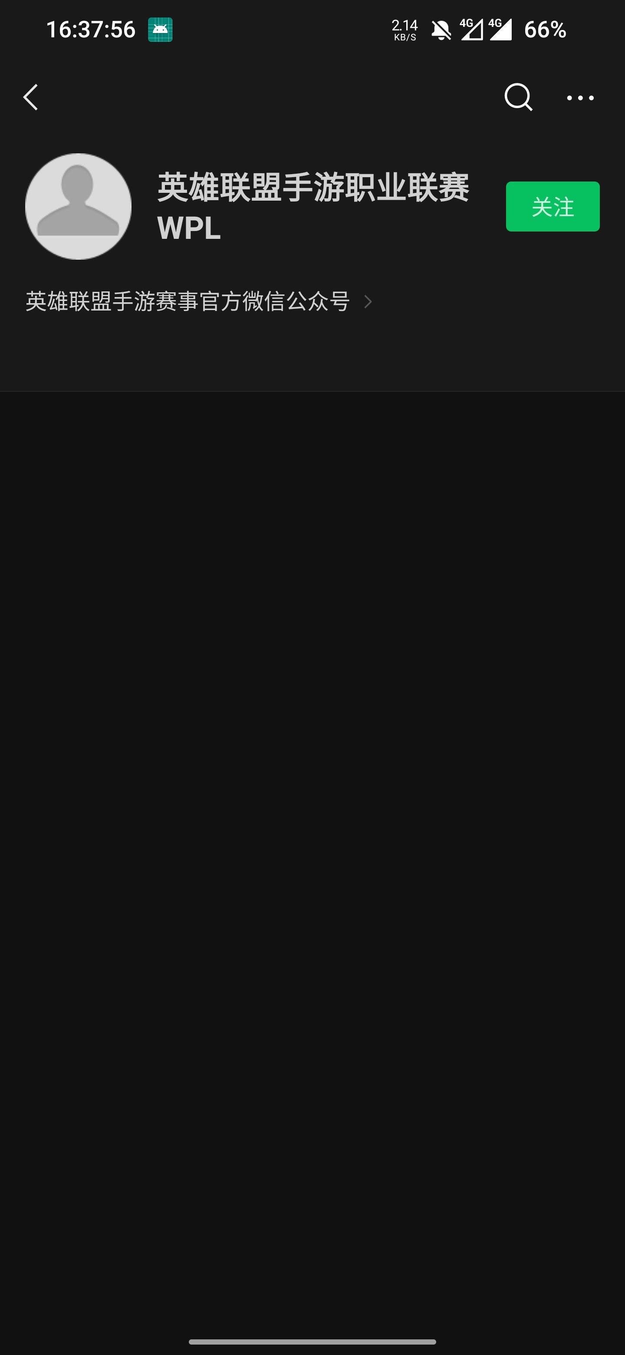Open the three-dot more options menu
The width and height of the screenshot is (625, 1355).
click(x=580, y=98)
